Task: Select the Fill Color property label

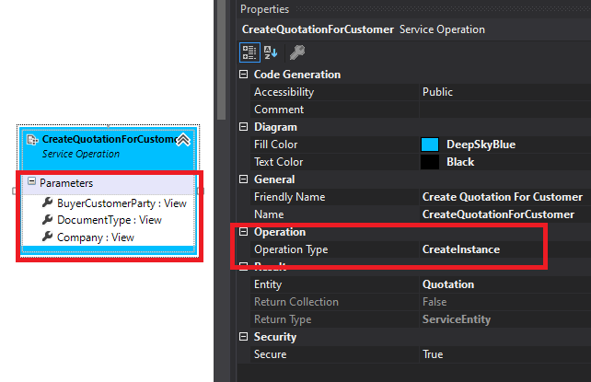Action: coord(275,145)
